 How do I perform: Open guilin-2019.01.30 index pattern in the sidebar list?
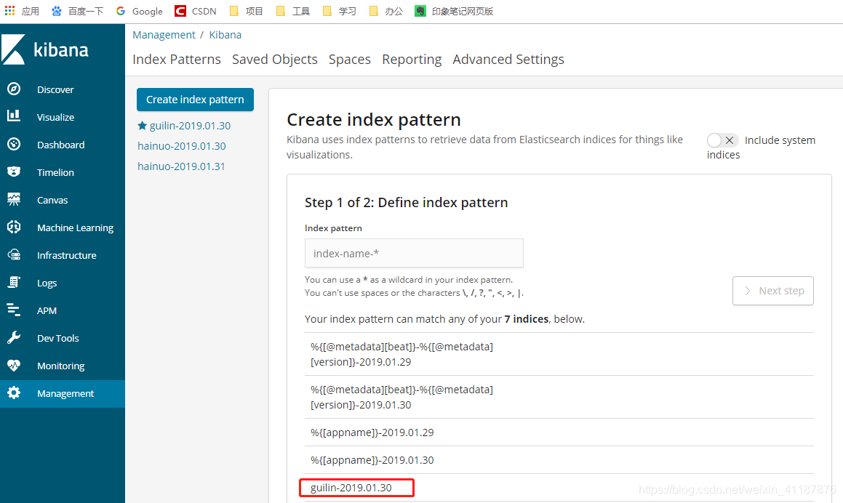point(190,126)
